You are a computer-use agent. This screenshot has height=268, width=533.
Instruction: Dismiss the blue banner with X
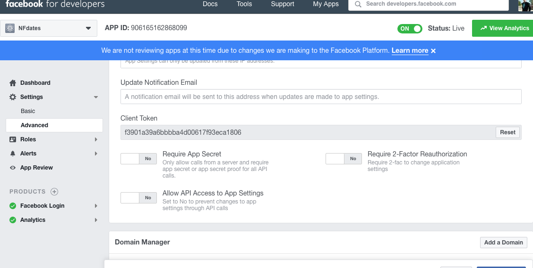433,51
